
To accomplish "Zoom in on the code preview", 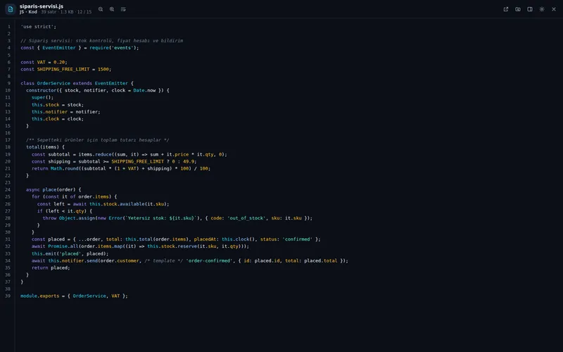I will (x=112, y=9).
